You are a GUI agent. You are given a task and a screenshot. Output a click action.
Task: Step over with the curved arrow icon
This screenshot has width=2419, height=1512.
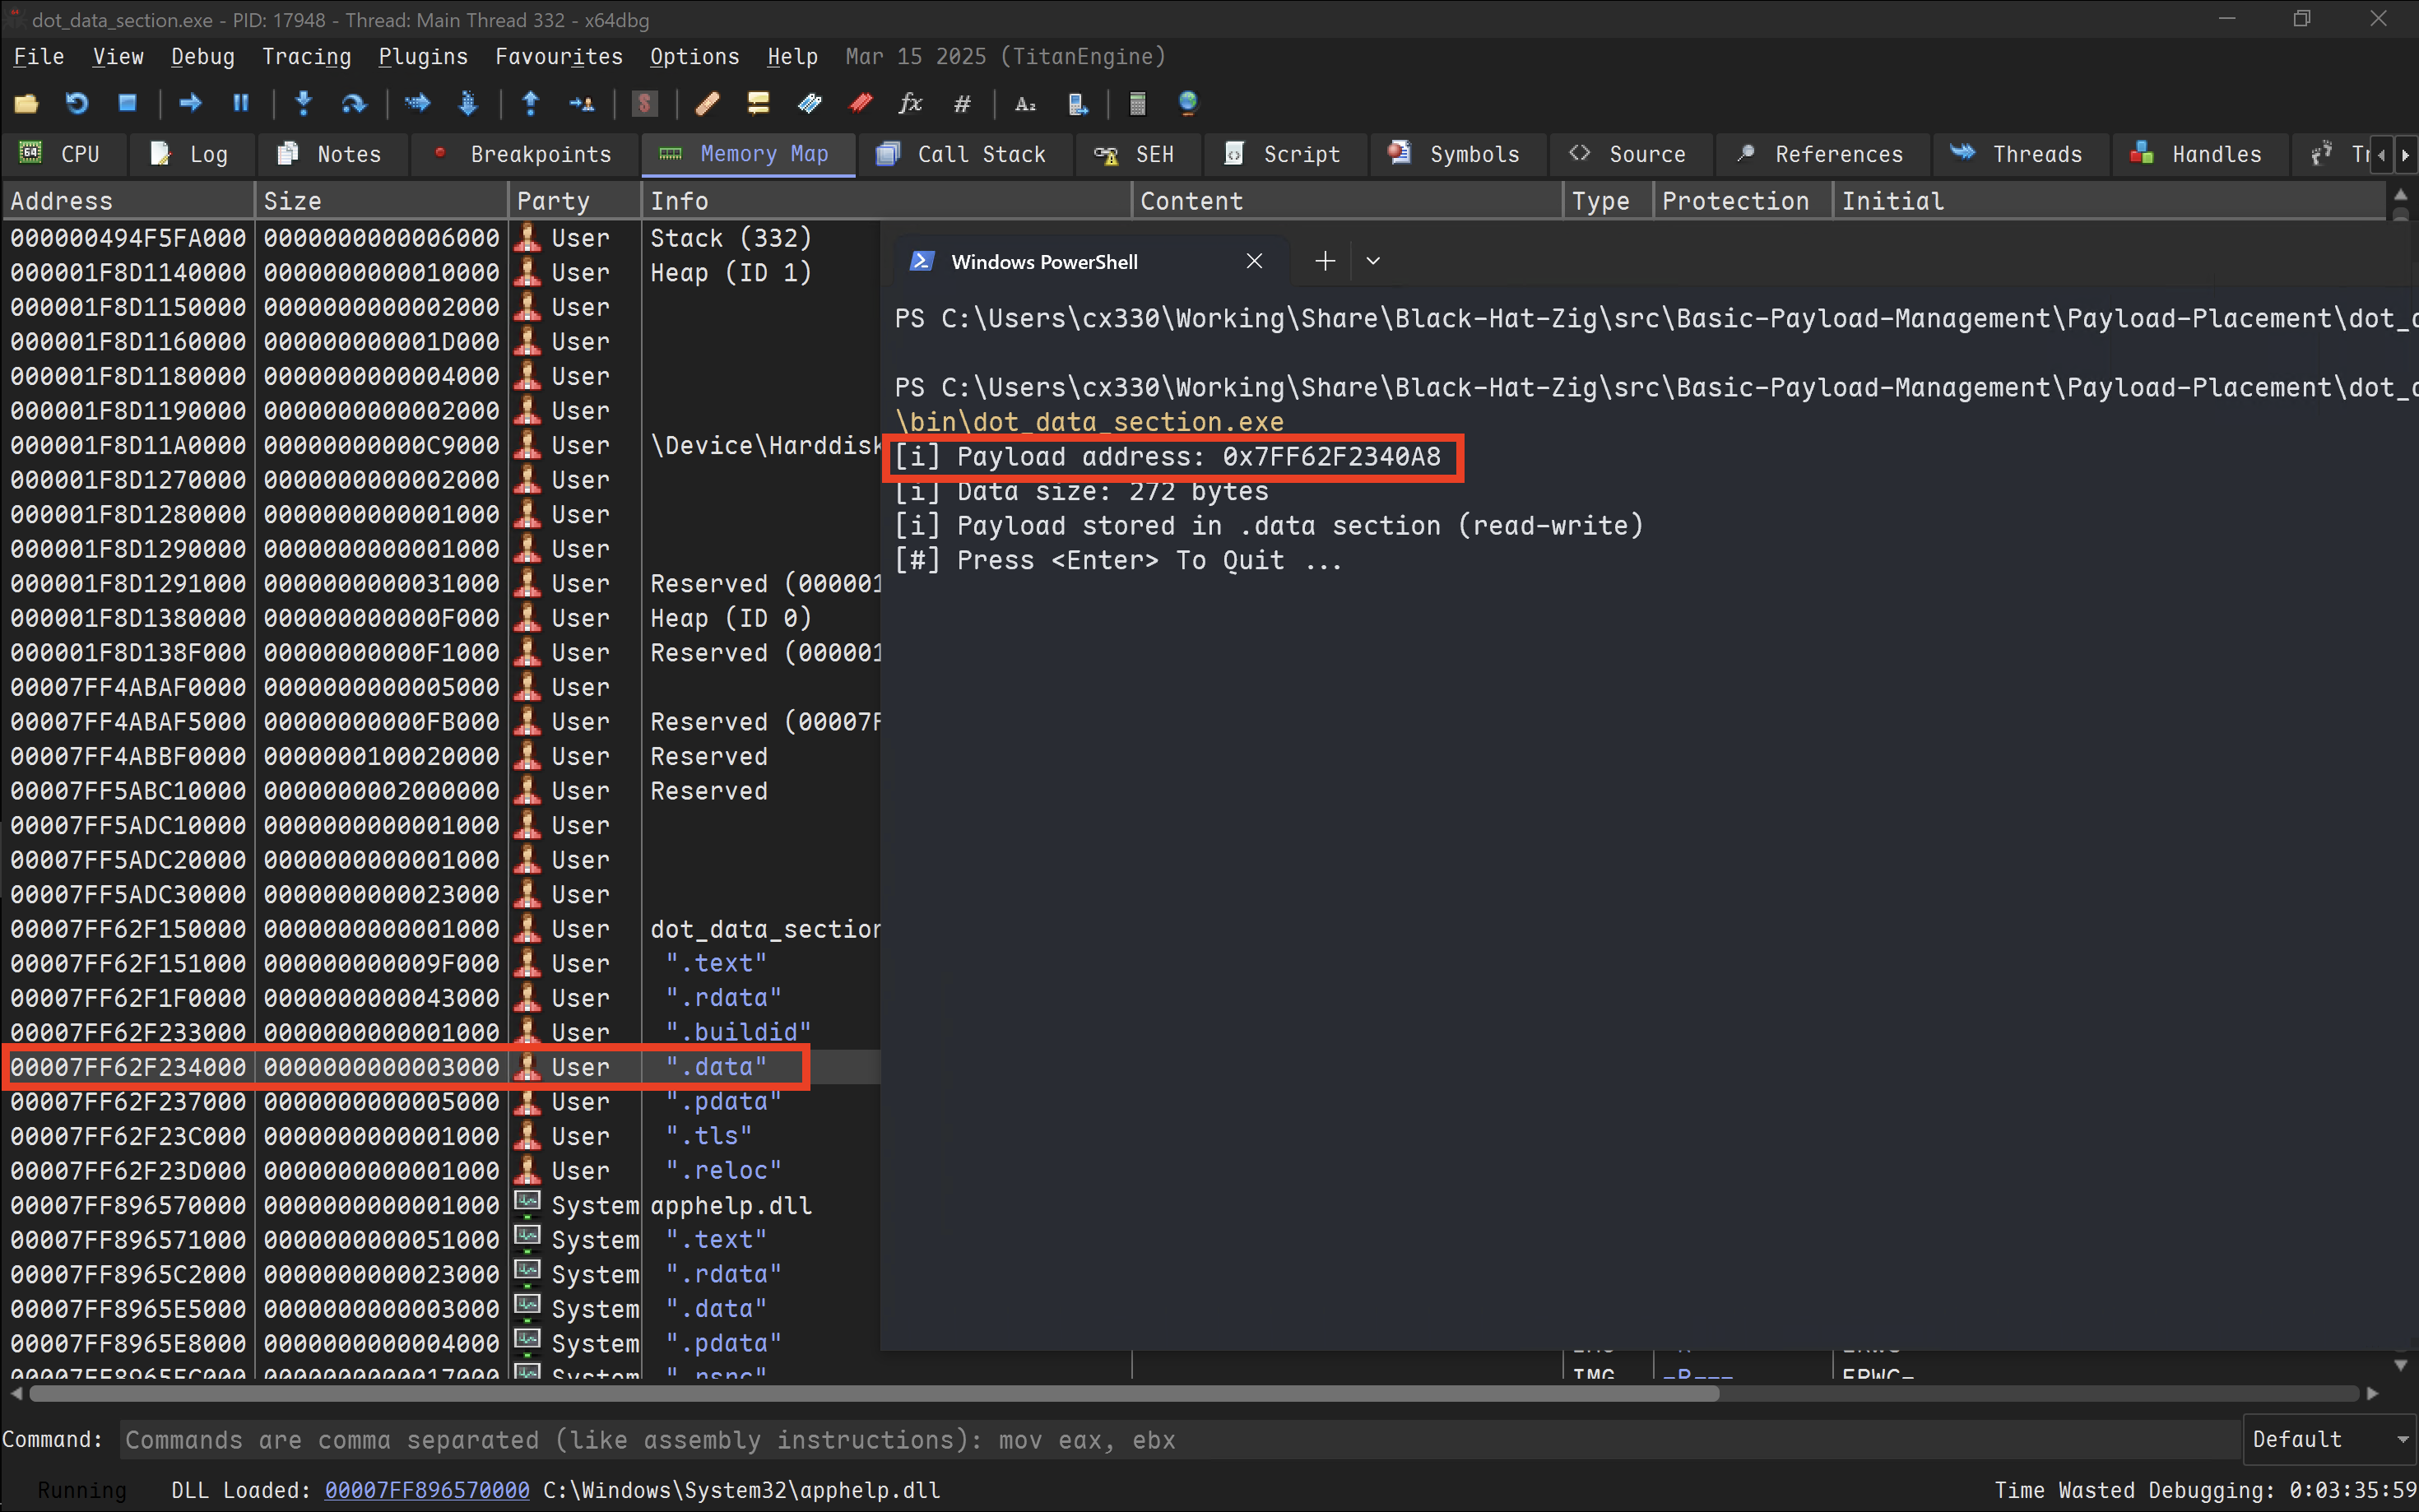[x=354, y=103]
